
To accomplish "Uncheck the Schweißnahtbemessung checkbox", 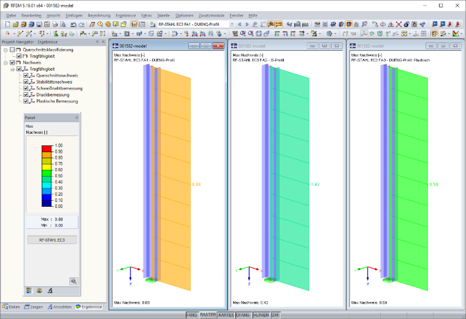I will coord(26,88).
